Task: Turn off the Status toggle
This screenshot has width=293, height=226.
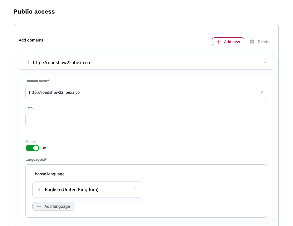Action: [x=32, y=148]
